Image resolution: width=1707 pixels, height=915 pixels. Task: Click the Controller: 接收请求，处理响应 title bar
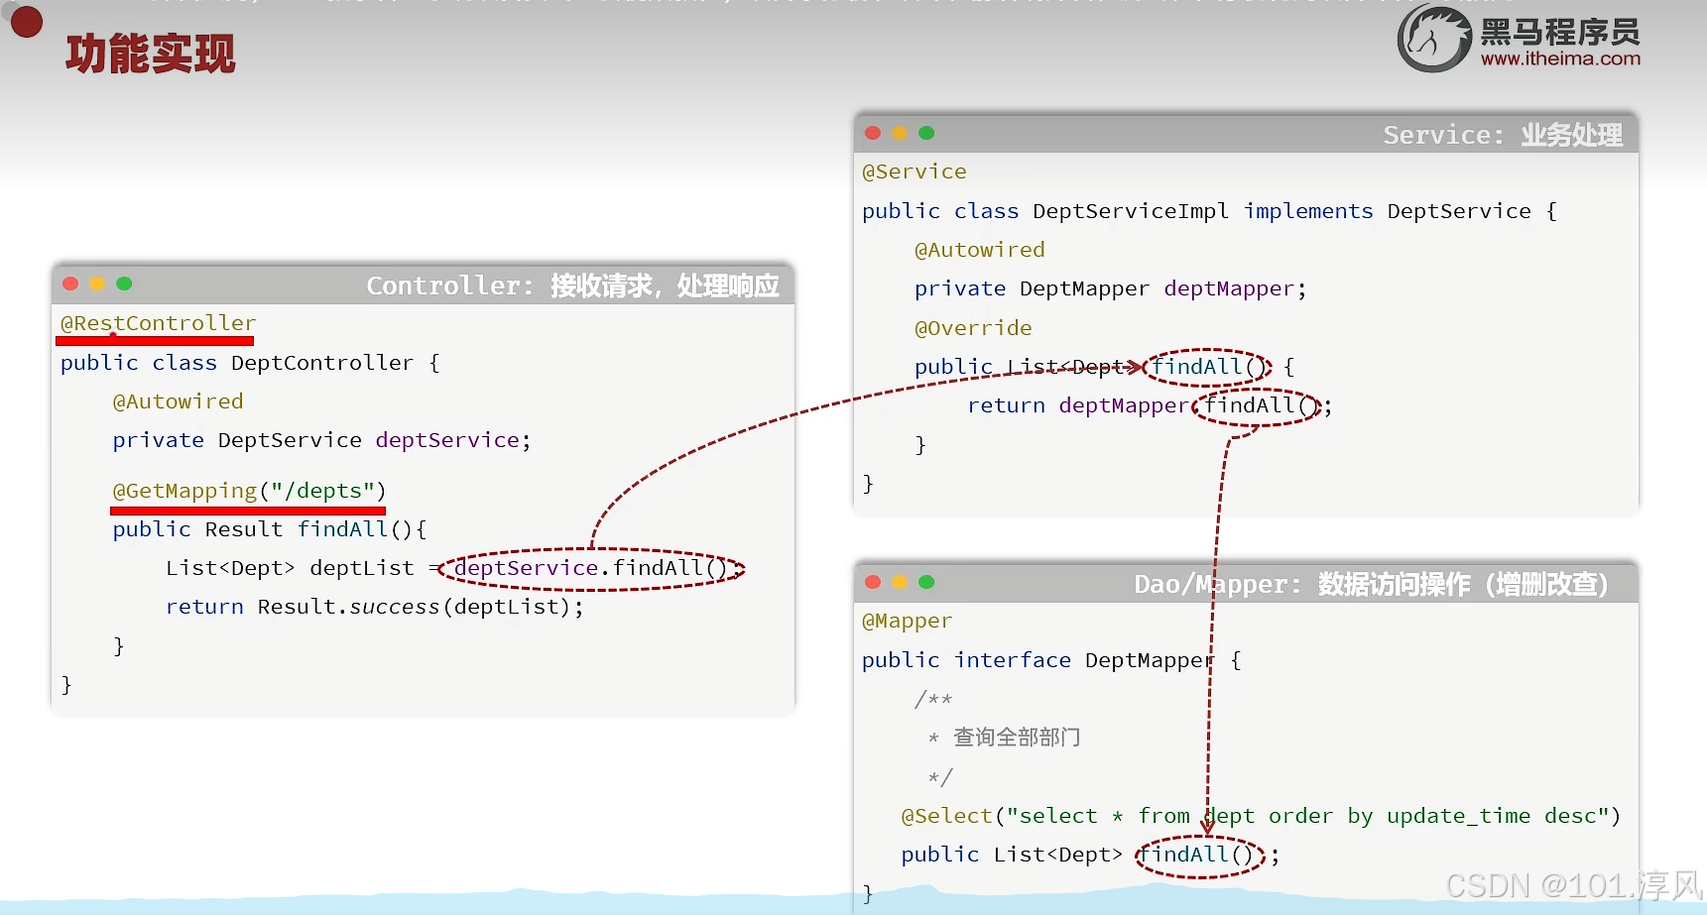[424, 285]
